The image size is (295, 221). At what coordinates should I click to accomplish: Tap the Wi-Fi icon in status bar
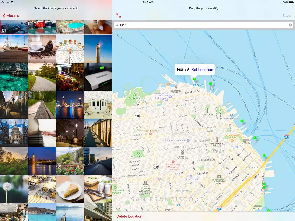coord(12,2)
